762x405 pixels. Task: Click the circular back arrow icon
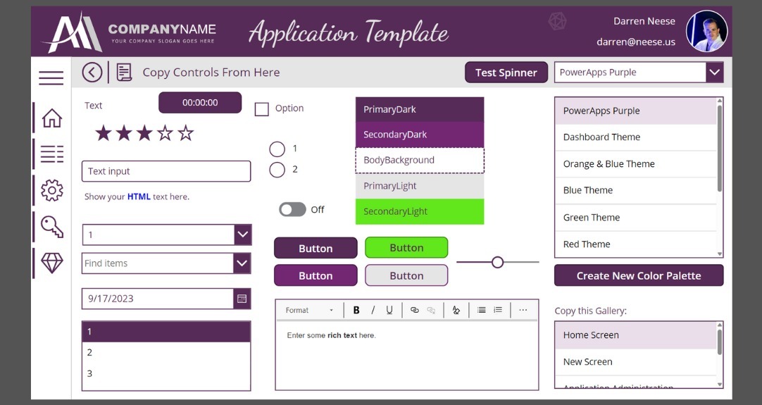(92, 72)
